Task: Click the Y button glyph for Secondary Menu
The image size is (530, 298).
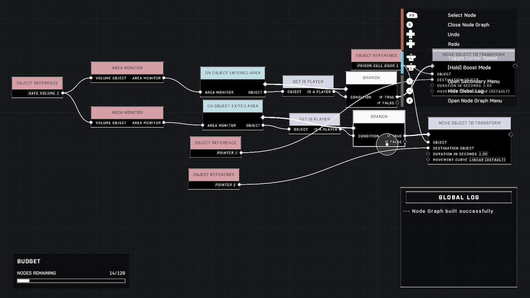Action: pos(410,82)
